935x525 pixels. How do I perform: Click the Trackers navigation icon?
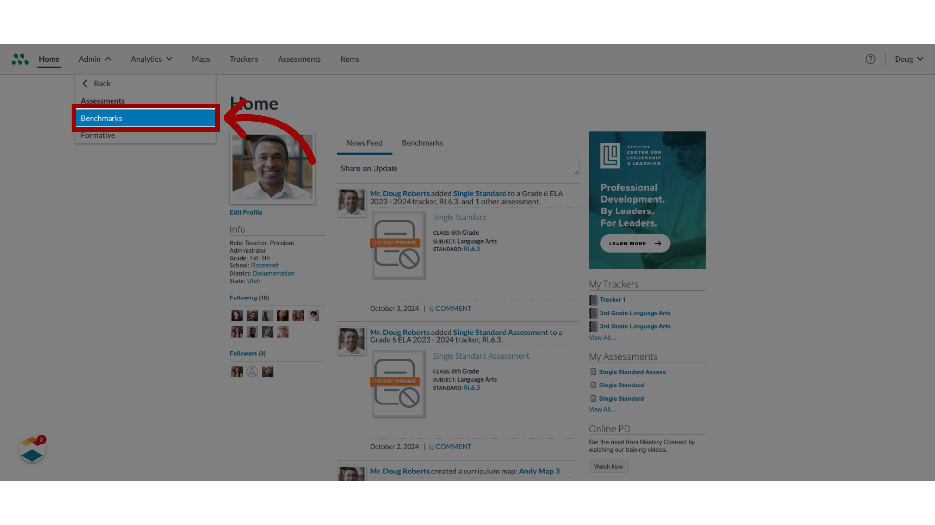point(243,59)
